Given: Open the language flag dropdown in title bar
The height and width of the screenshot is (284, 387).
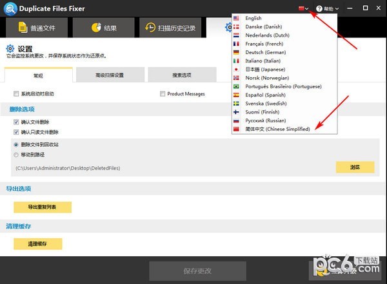Looking at the screenshot, I should click(x=303, y=8).
